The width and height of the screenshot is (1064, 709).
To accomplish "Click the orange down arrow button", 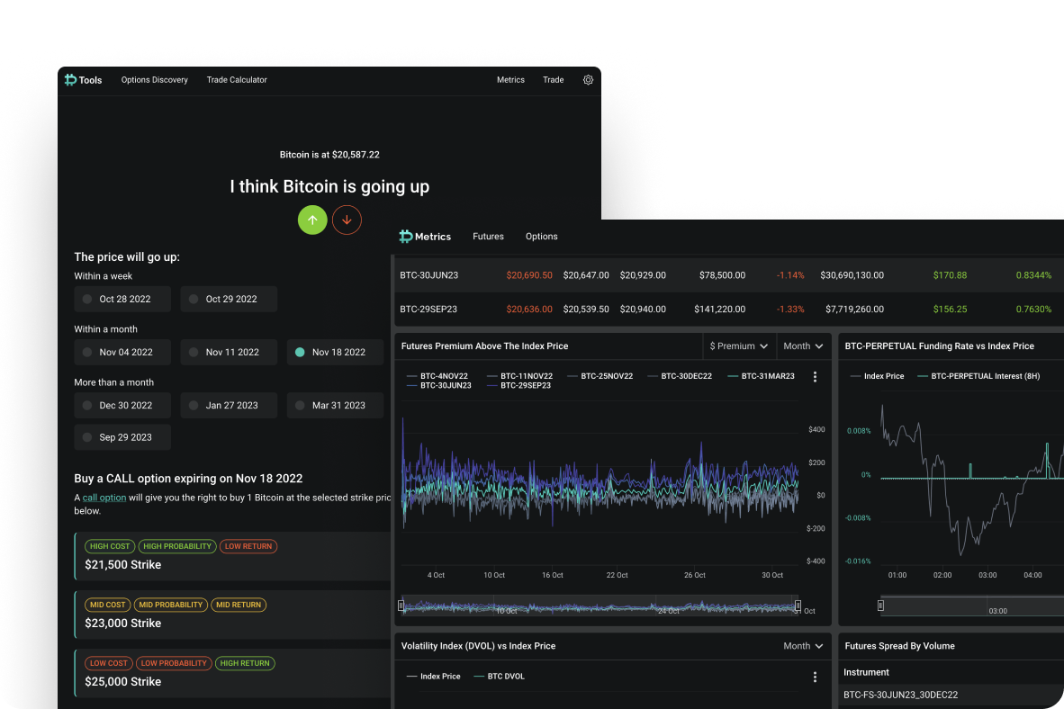I will [347, 220].
